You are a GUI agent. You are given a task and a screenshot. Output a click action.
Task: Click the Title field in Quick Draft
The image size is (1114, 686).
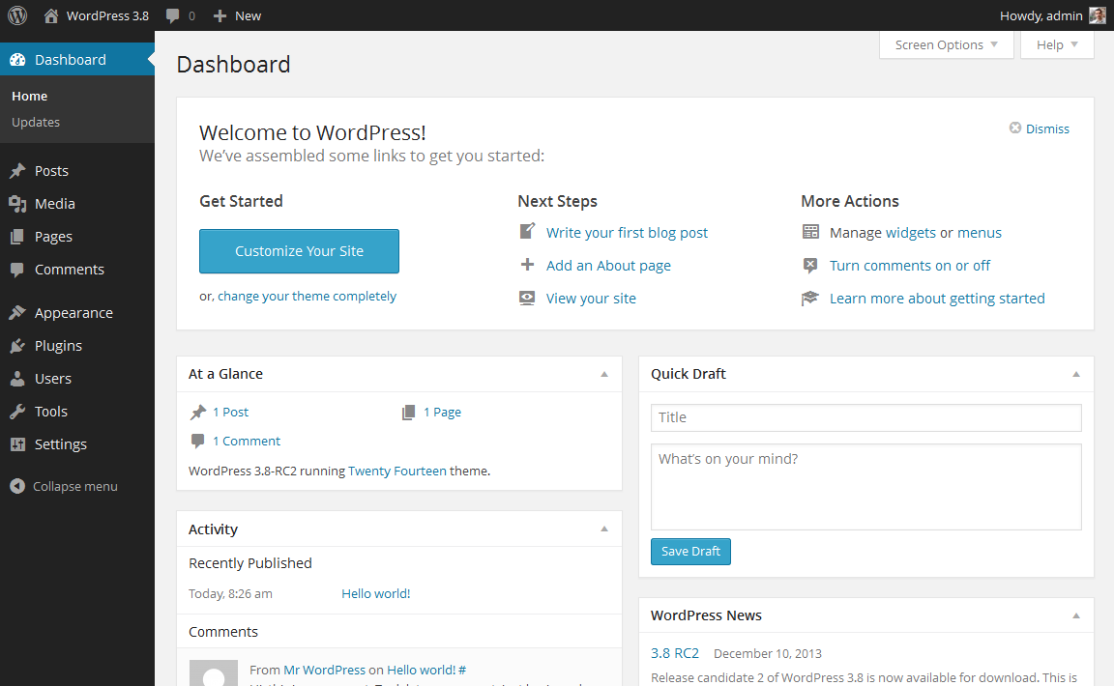click(865, 417)
